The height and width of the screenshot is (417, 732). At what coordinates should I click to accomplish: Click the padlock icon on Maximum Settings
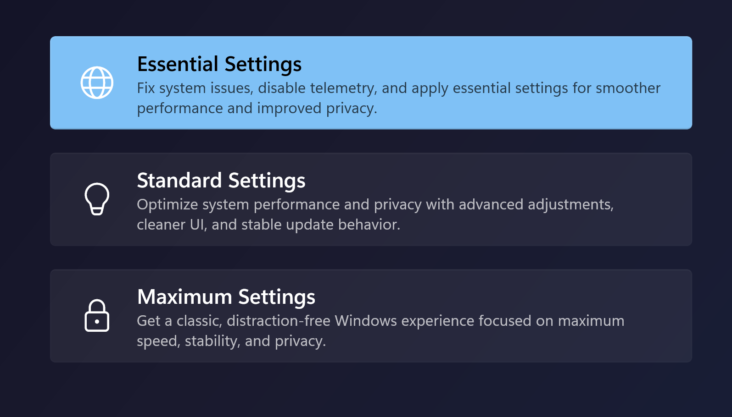[97, 316]
